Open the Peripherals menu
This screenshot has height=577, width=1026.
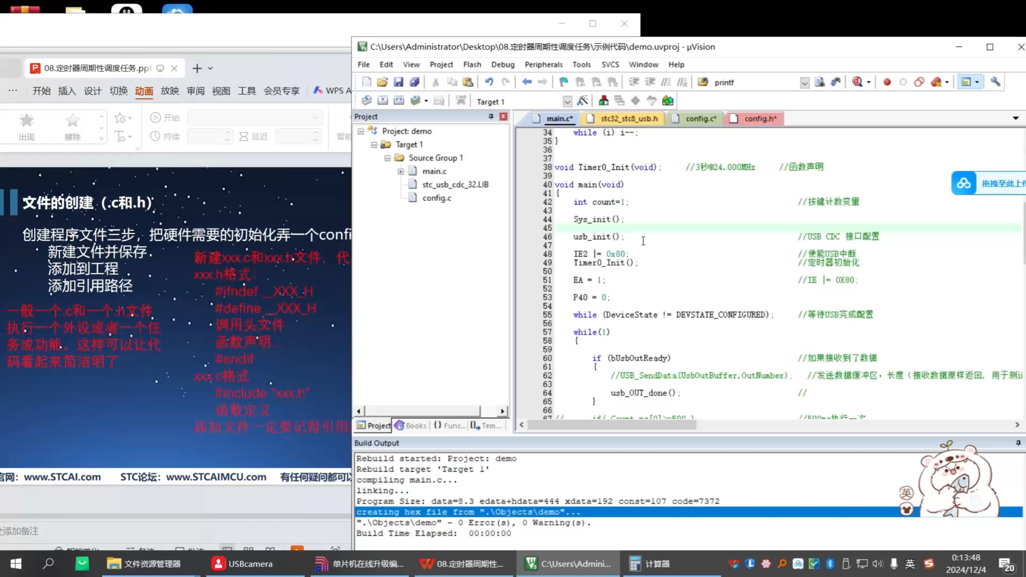(x=543, y=65)
